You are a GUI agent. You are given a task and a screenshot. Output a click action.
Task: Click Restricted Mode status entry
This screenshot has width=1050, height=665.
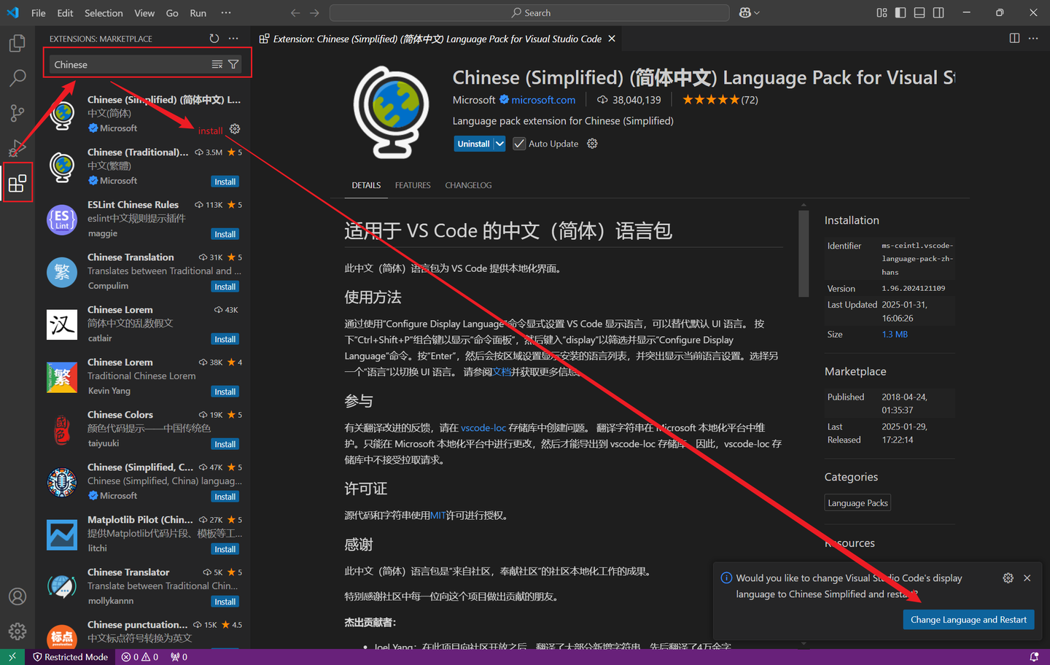pos(70,657)
